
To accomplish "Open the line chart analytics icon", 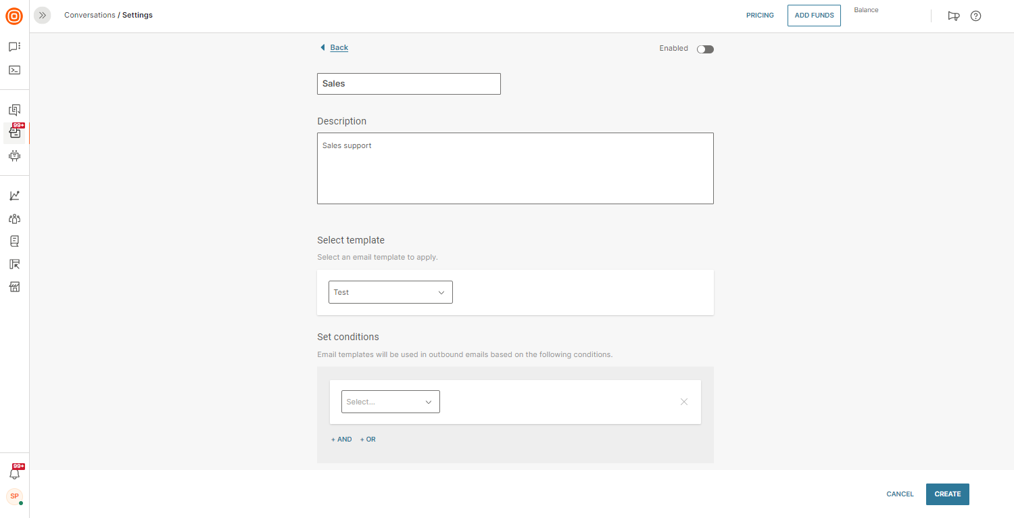I will pyautogui.click(x=14, y=195).
